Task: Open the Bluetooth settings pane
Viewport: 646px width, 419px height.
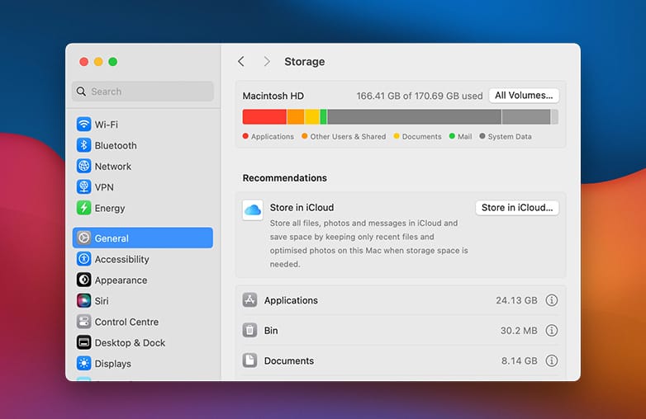Action: 143,145
